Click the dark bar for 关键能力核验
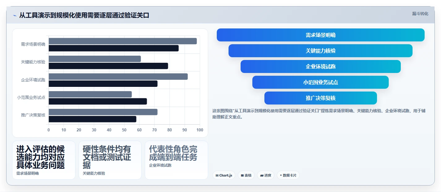 [x=109, y=66]
